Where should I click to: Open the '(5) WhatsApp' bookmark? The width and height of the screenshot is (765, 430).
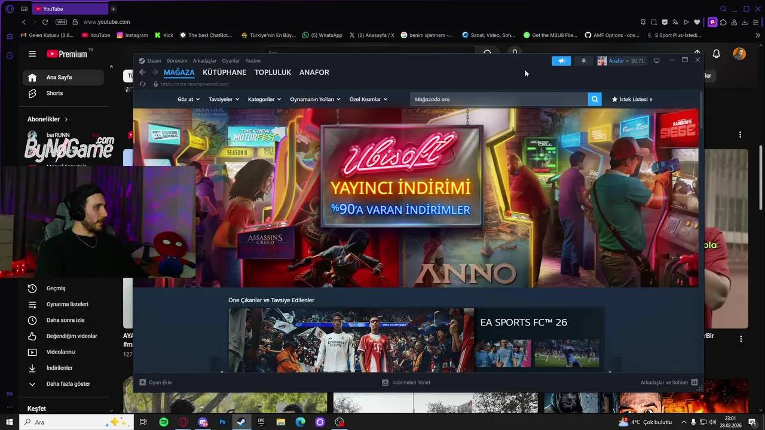point(322,35)
